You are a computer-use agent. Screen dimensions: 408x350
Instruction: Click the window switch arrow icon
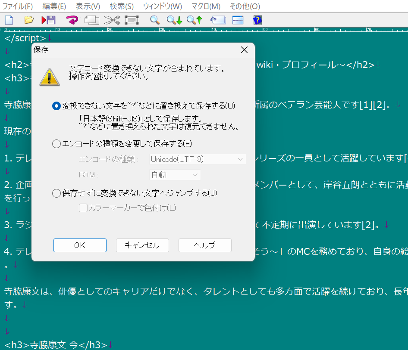(x=218, y=20)
